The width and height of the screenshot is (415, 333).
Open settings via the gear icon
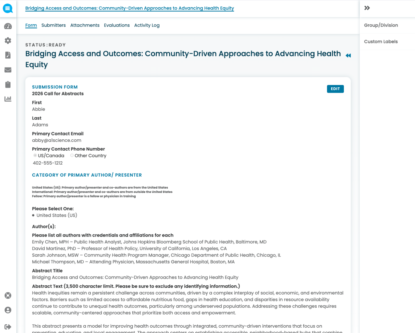tap(8, 41)
